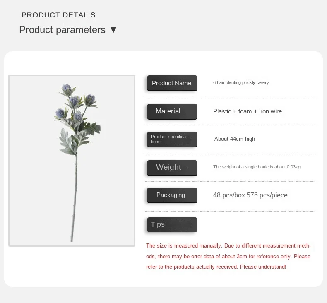This screenshot has width=327, height=303.
Task: Click the single bottle weight 0.03kg text
Action: click(x=257, y=167)
